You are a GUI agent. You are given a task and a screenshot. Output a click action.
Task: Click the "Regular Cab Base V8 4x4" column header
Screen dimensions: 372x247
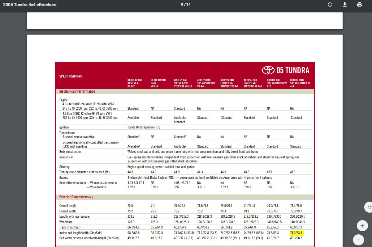tap(158, 83)
